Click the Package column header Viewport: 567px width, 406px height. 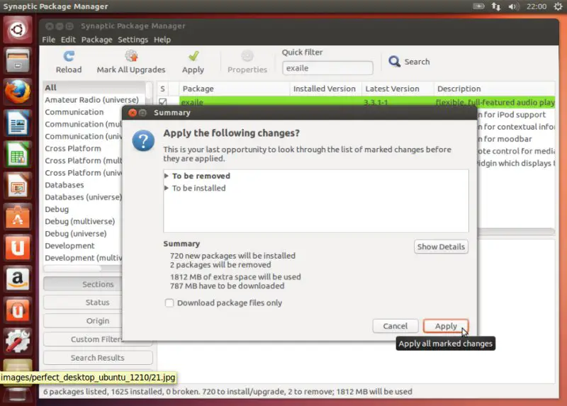[235, 89]
